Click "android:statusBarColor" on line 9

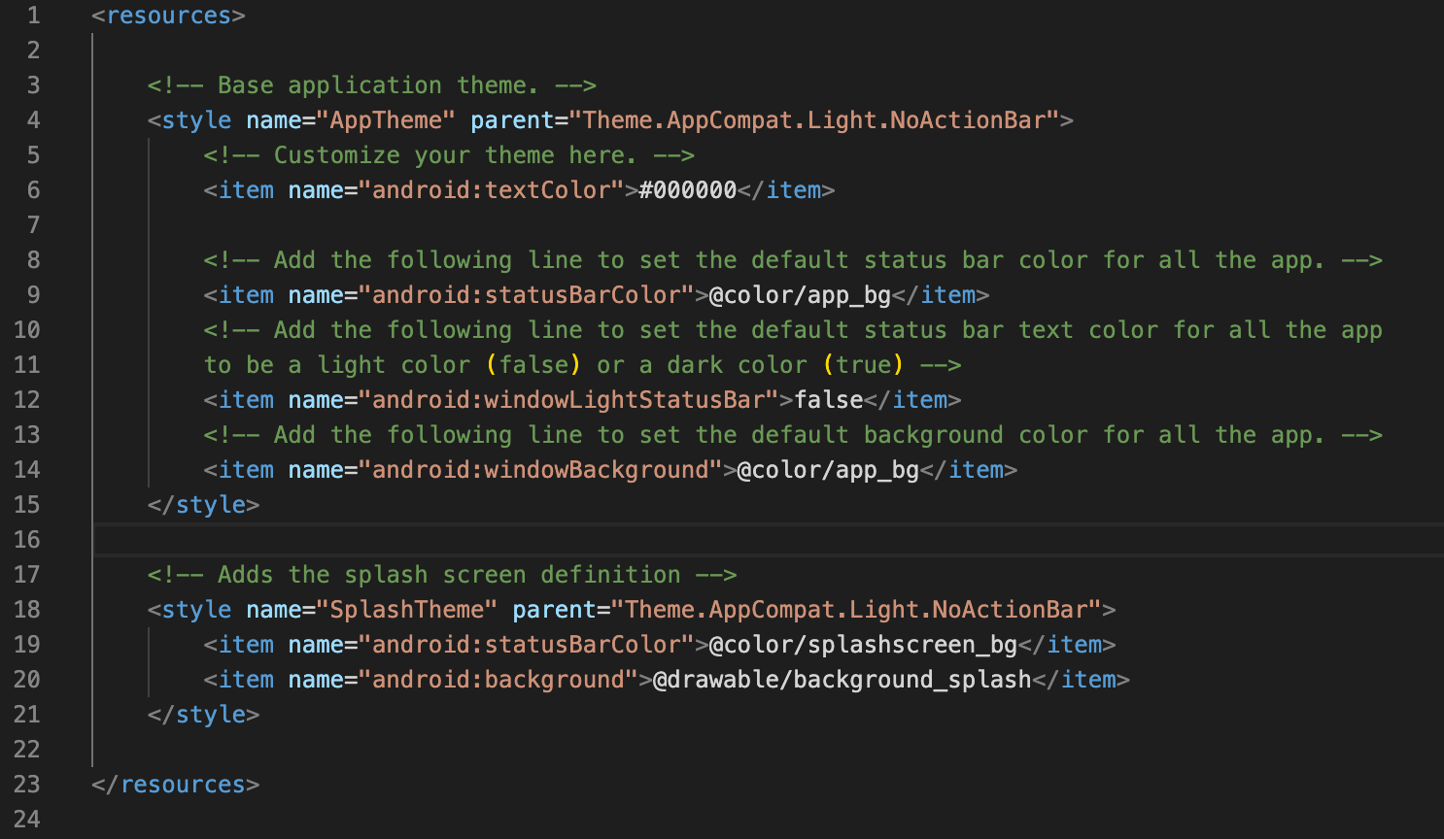527,295
